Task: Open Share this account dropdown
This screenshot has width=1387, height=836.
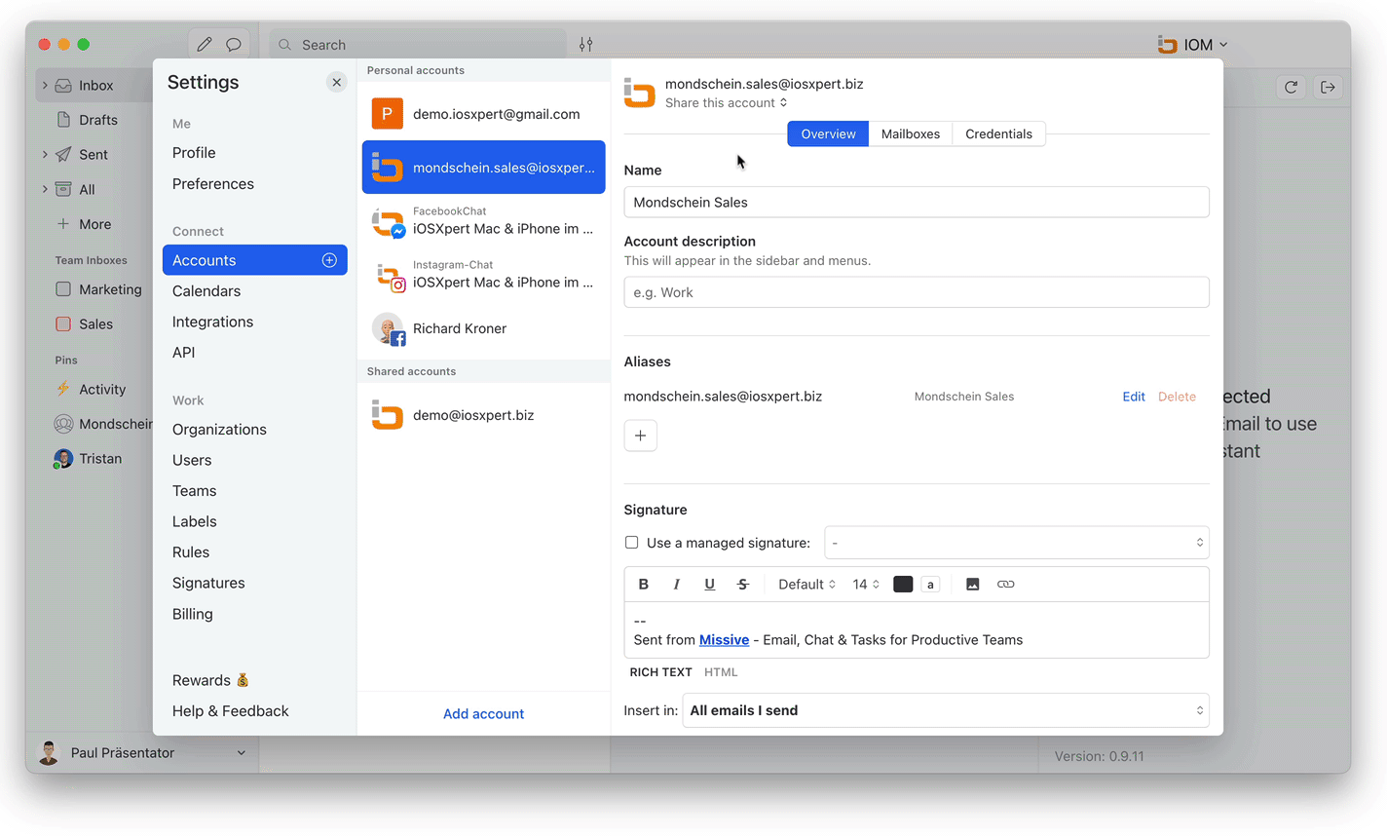Action: tap(727, 103)
